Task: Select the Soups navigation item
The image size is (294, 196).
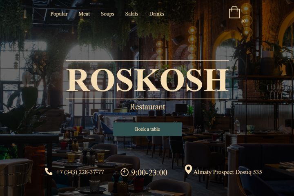Action: (x=107, y=14)
